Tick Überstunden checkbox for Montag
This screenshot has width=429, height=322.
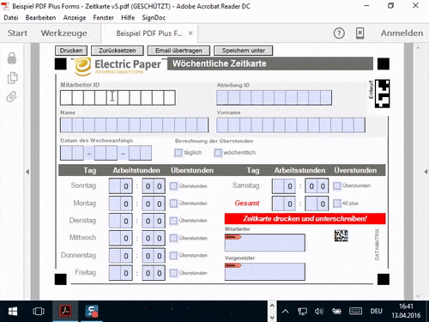[173, 204]
